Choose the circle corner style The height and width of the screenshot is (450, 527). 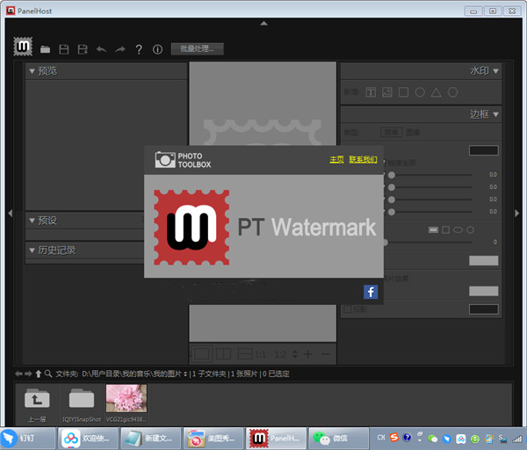point(470,229)
